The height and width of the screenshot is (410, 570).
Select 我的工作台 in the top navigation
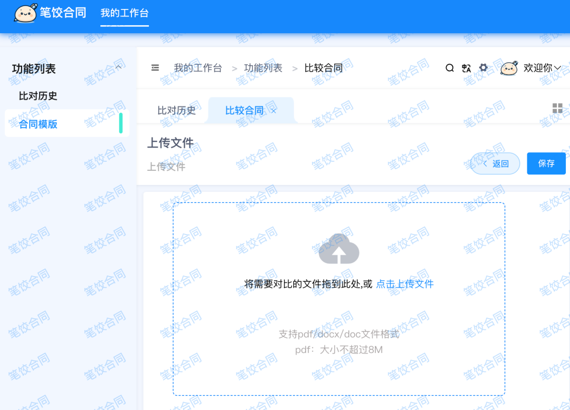click(x=125, y=13)
